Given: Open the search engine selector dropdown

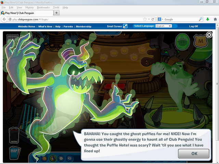Looking at the screenshot, I should pos(160,19).
